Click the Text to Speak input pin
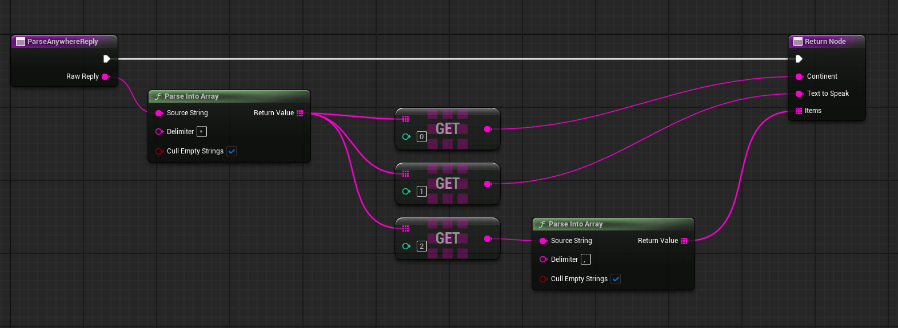 (x=799, y=94)
